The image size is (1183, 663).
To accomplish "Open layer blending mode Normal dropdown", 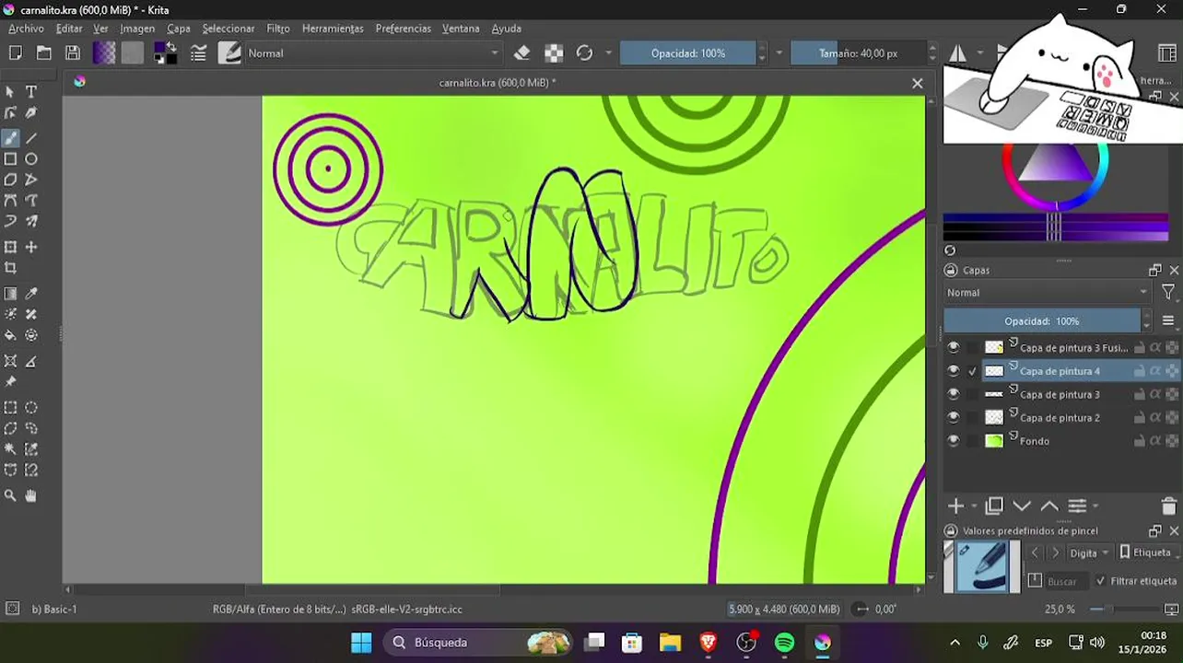I will [1048, 293].
